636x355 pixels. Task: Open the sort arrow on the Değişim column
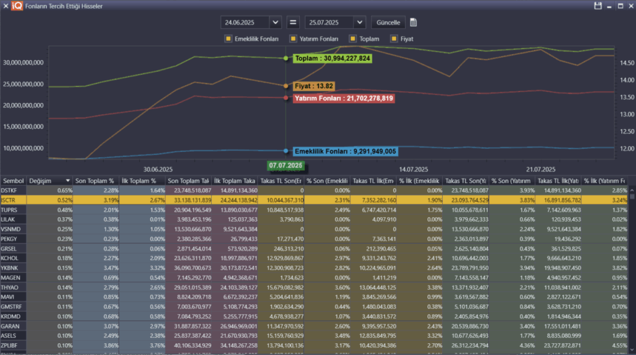point(67,181)
